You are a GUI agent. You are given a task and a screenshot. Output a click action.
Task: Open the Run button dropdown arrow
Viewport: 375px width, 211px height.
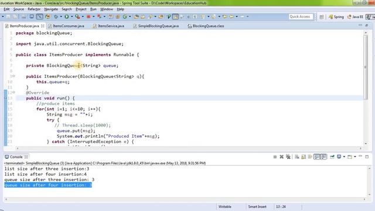[x=71, y=16]
